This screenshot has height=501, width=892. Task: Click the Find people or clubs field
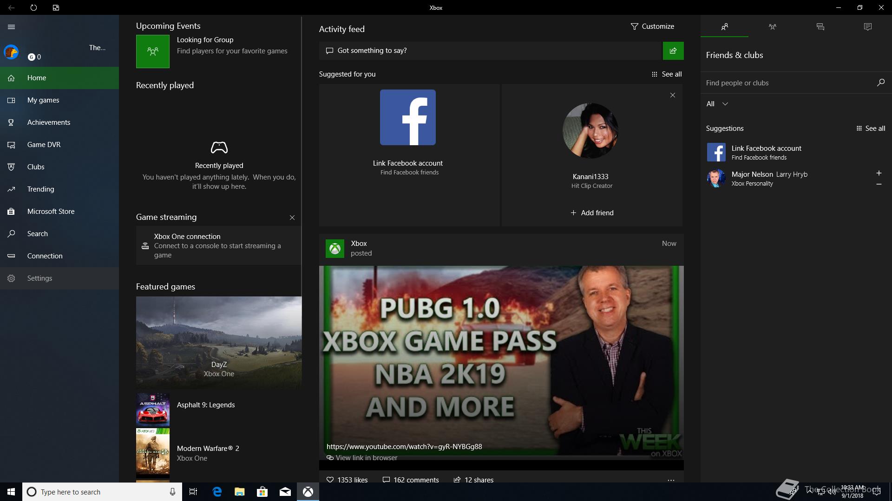pyautogui.click(x=787, y=83)
